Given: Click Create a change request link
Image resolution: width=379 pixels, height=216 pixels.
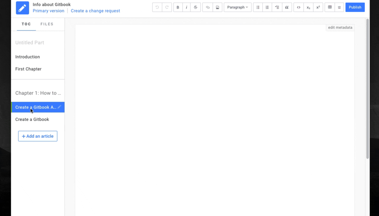Looking at the screenshot, I should click(x=95, y=11).
